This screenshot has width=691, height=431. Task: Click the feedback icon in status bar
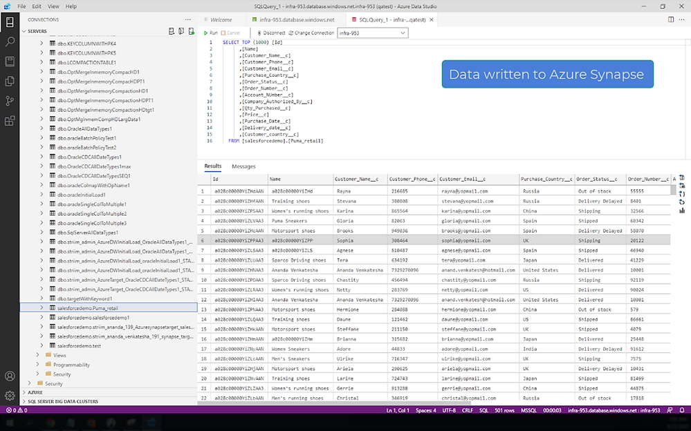670,410
